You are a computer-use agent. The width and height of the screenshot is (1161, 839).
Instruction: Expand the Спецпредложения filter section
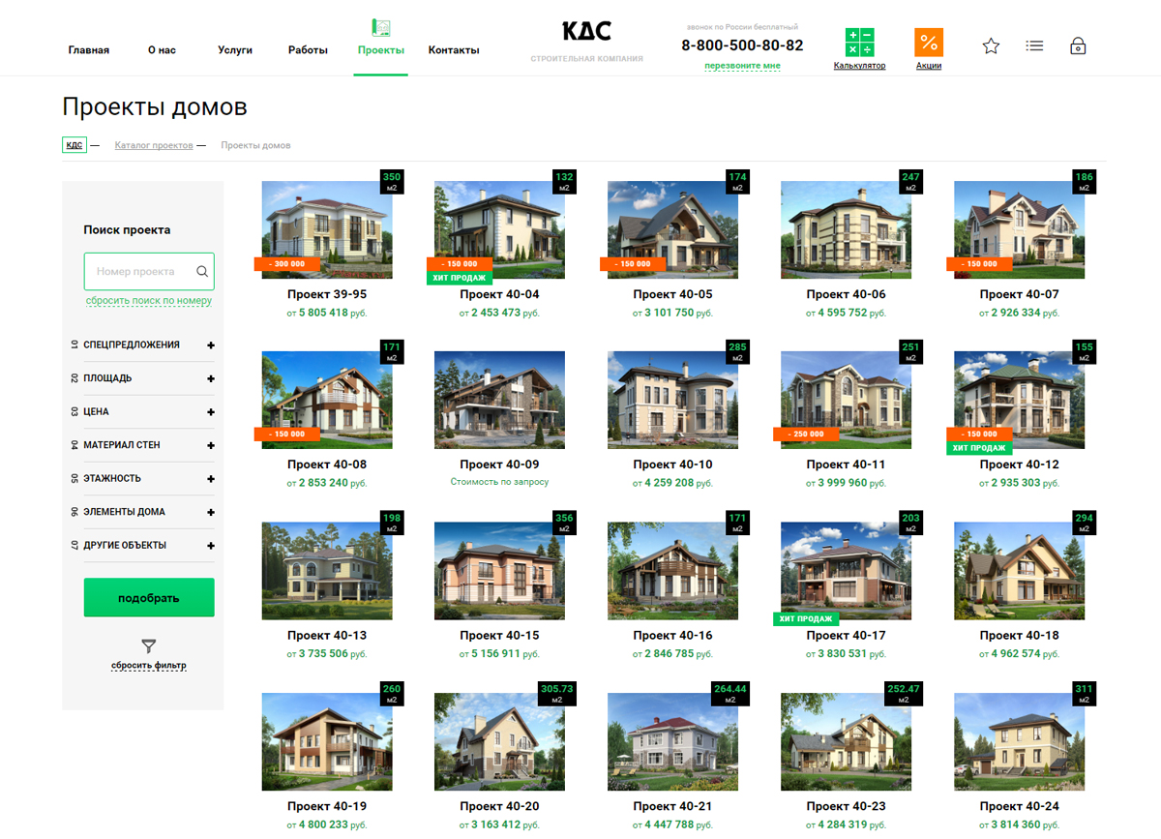click(x=210, y=345)
